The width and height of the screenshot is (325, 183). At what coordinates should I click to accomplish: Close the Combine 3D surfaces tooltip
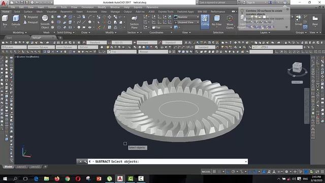click(x=287, y=9)
